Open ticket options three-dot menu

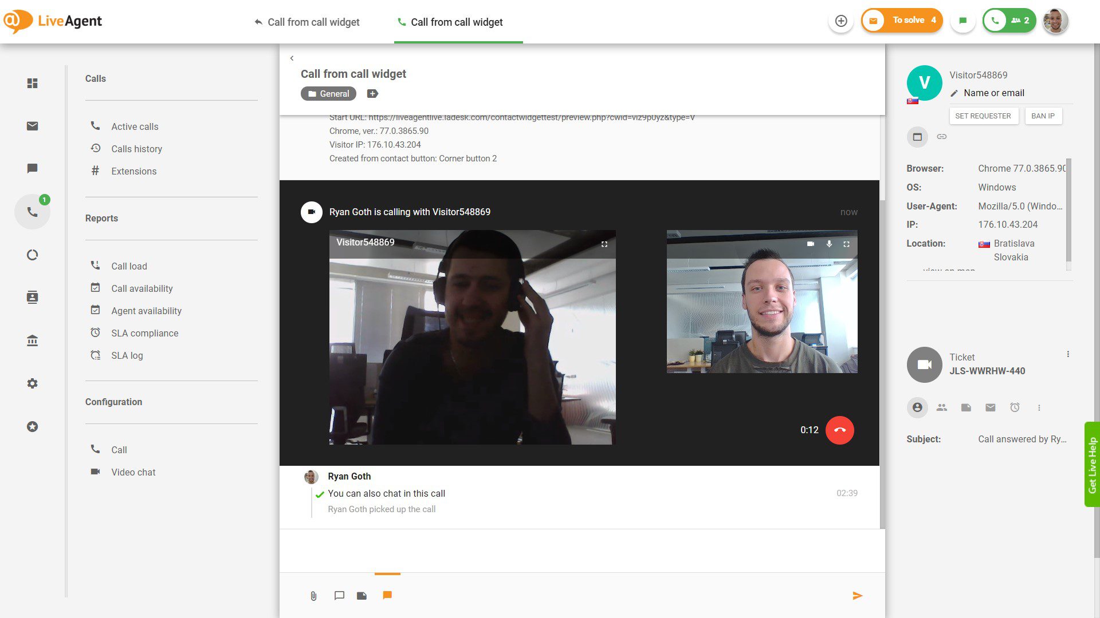click(x=1068, y=354)
